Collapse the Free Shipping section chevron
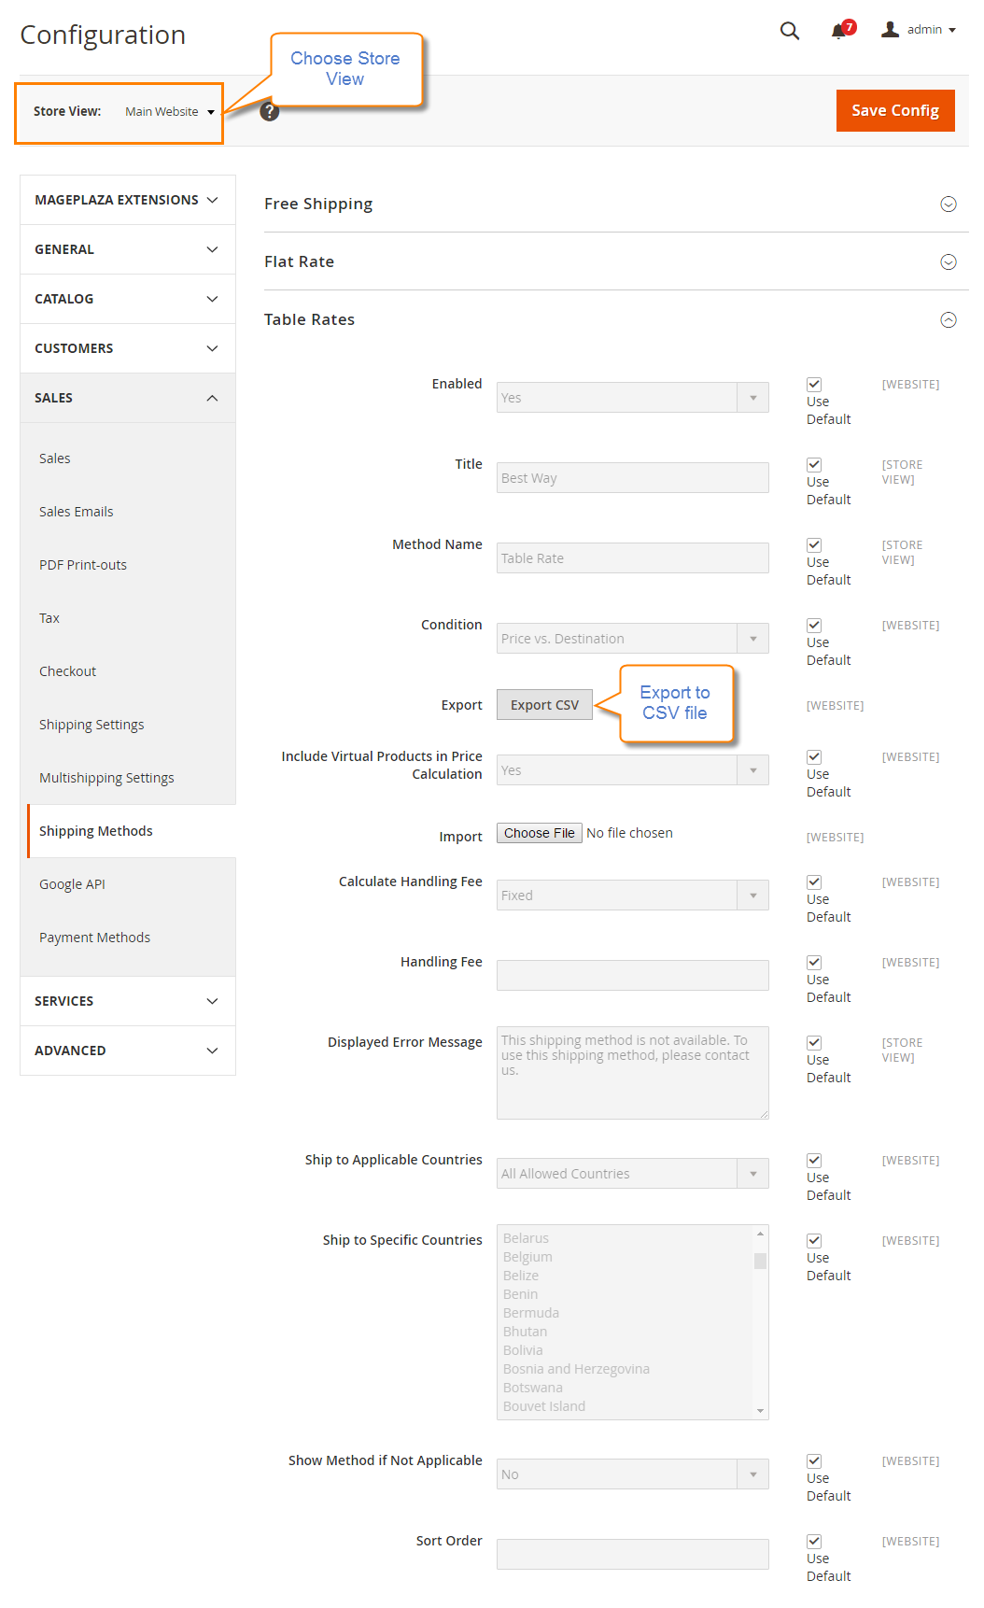This screenshot has height=1608, width=984. tap(949, 204)
